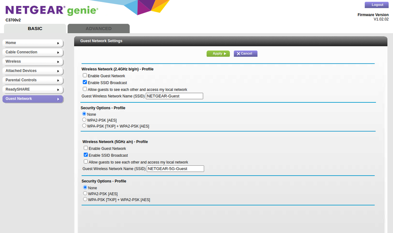Click the arrow icon on Wireless

coord(59,61)
